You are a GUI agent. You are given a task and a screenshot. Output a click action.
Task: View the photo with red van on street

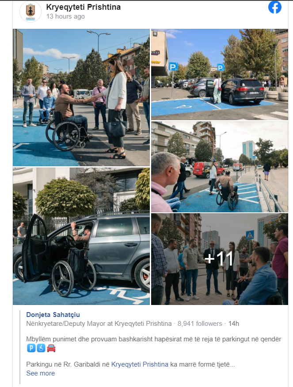click(220, 167)
